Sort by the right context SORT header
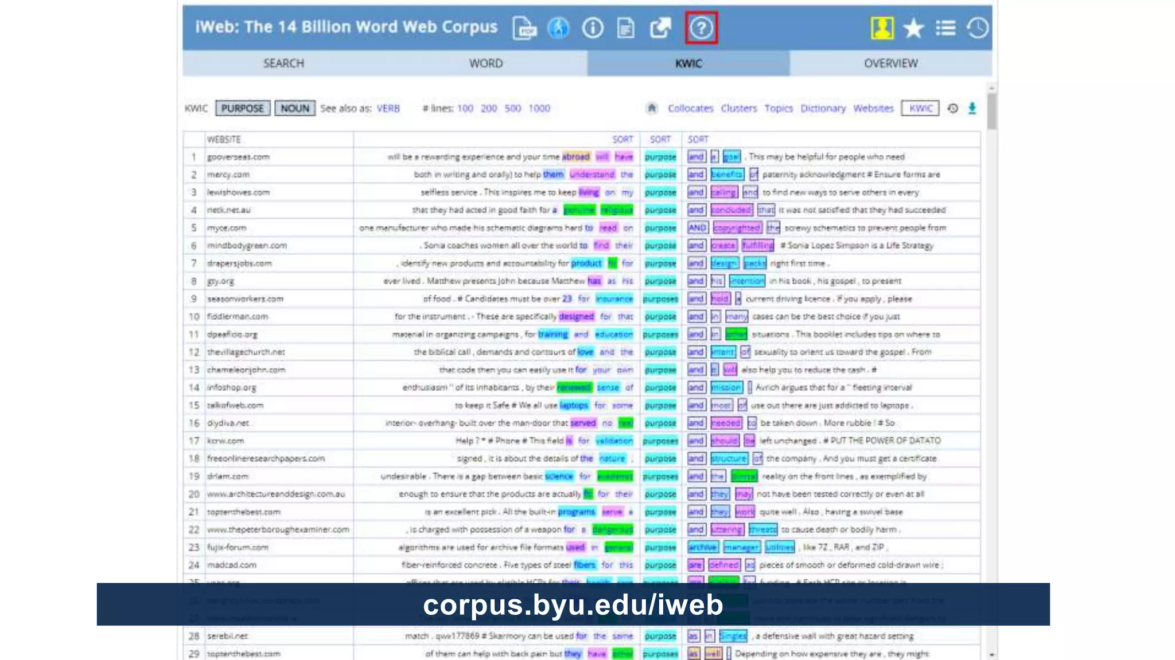 tap(698, 139)
